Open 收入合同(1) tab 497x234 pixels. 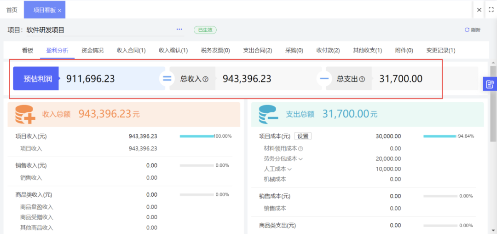pyautogui.click(x=131, y=50)
